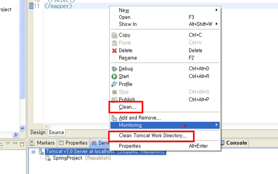
Task: Click the Console tab icon
Action: point(222,143)
